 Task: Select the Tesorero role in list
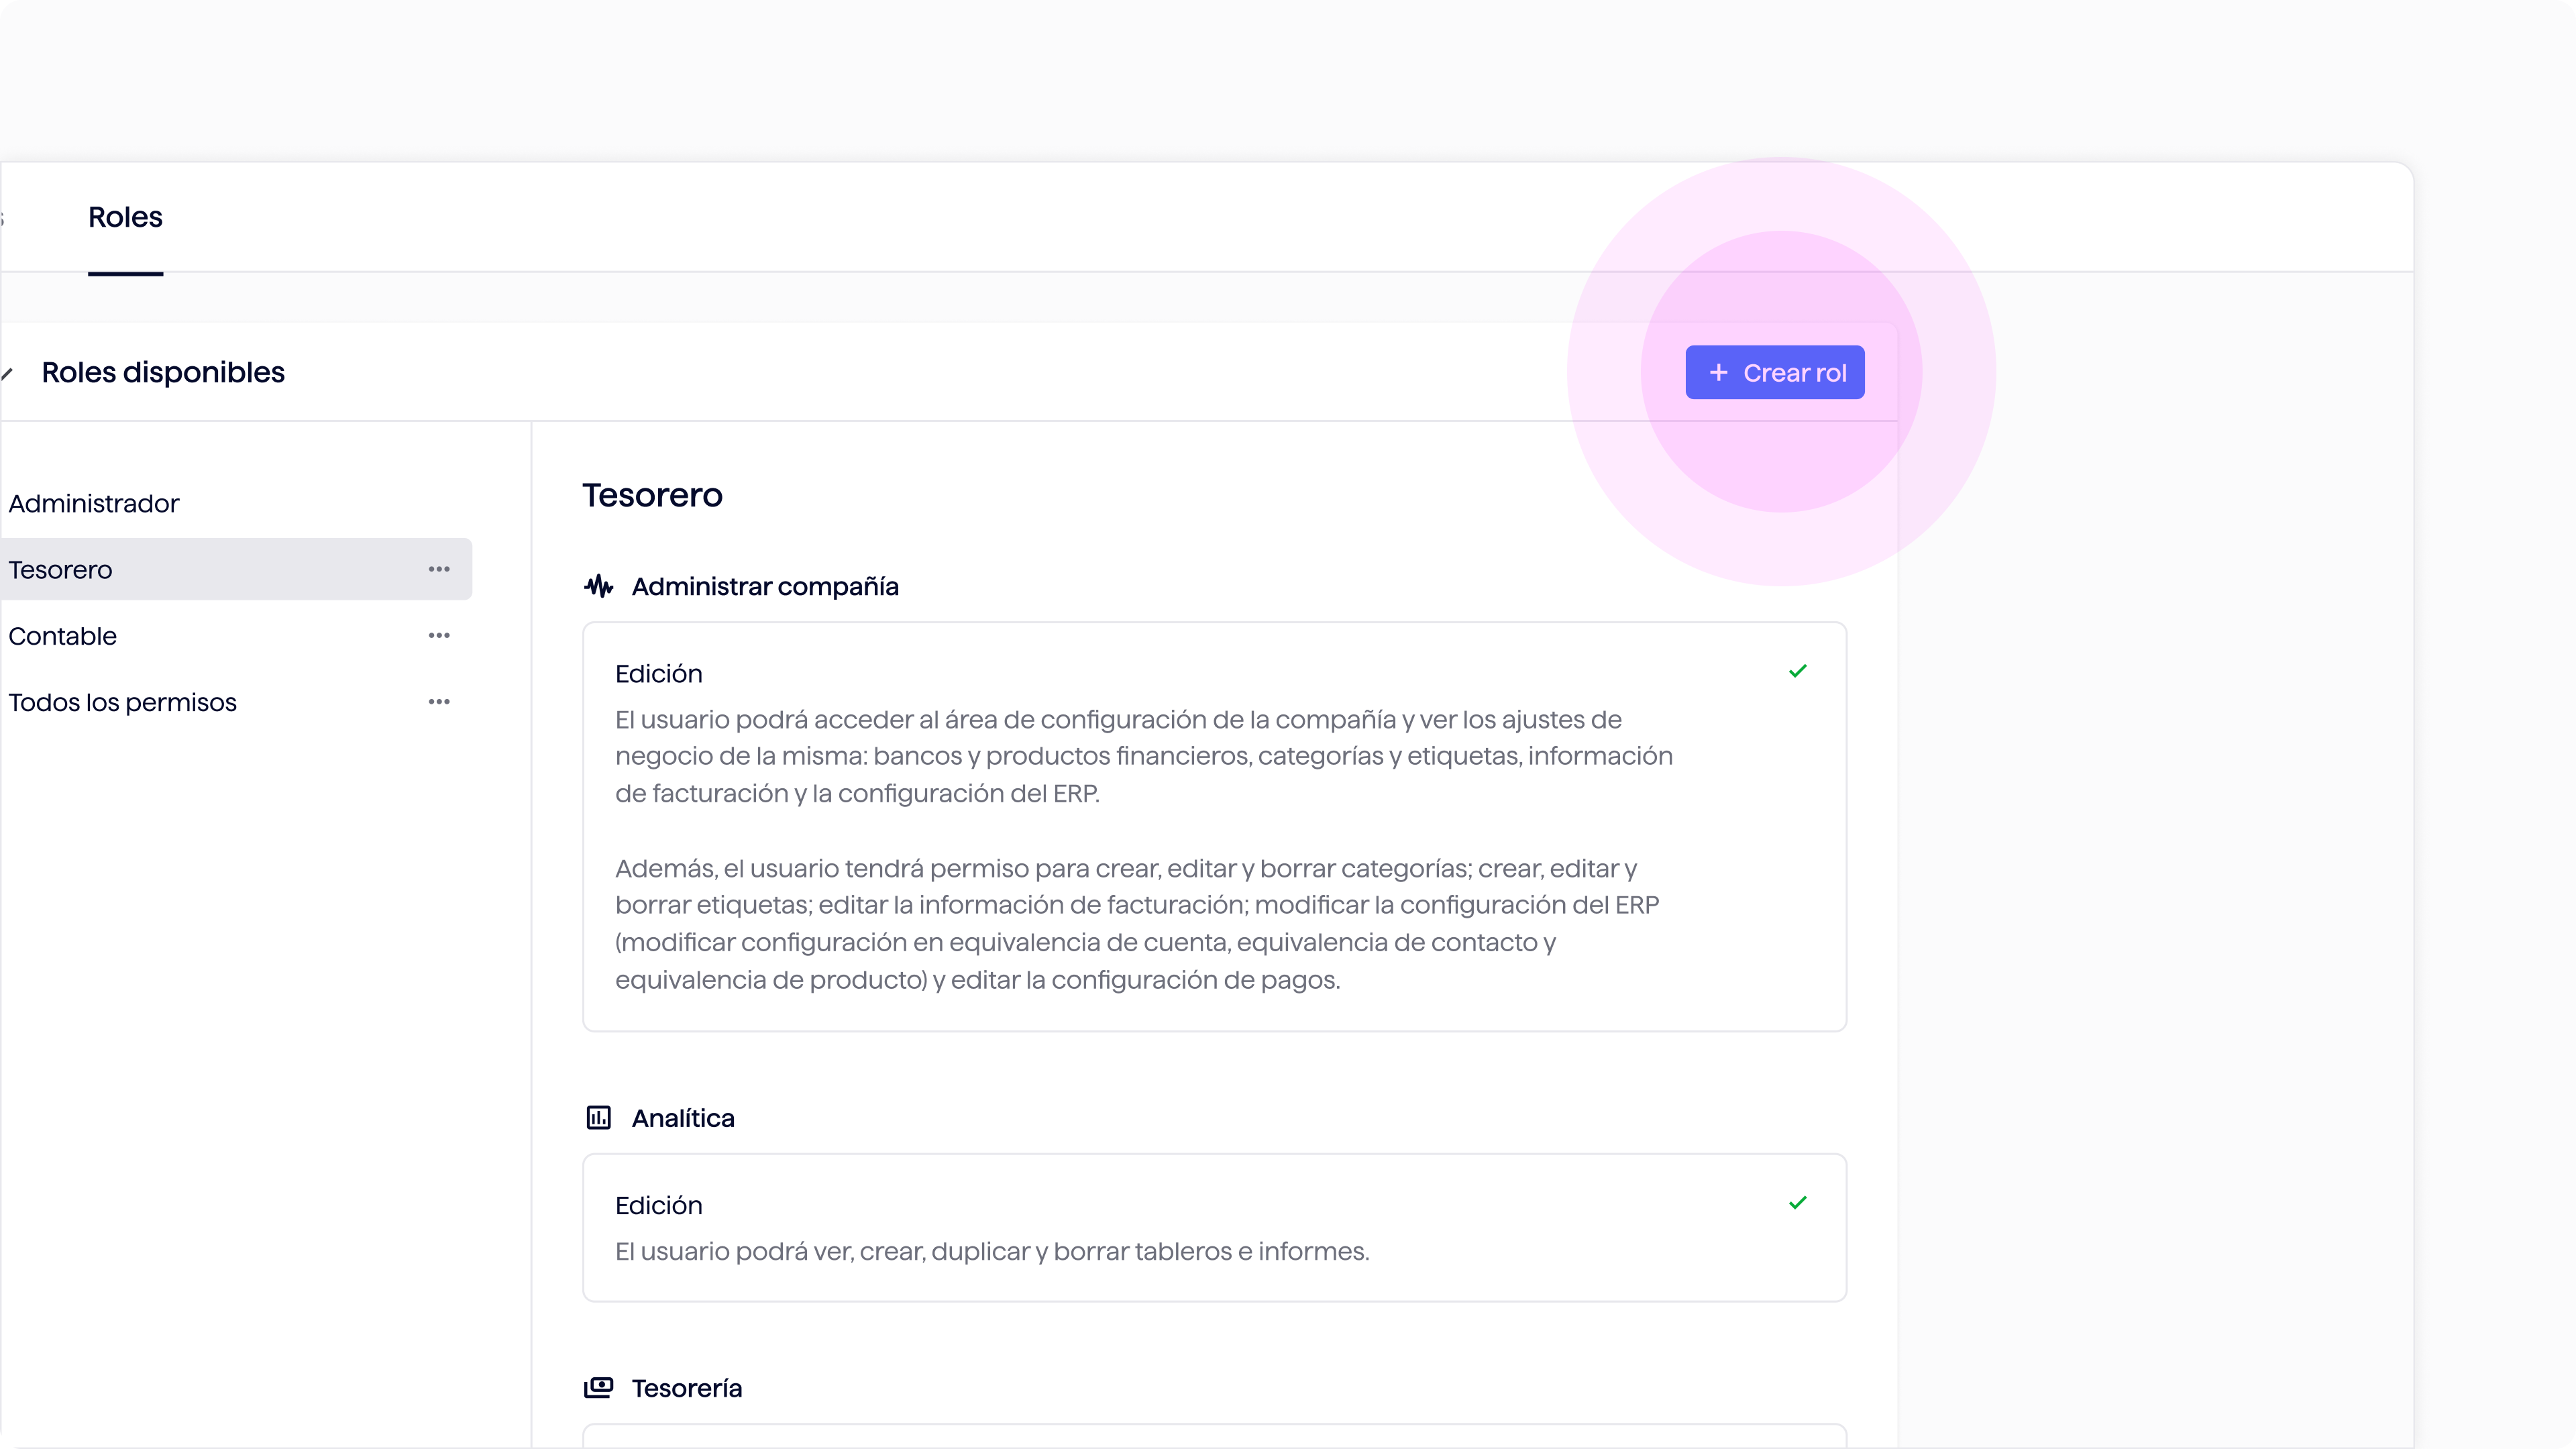pyautogui.click(x=235, y=569)
